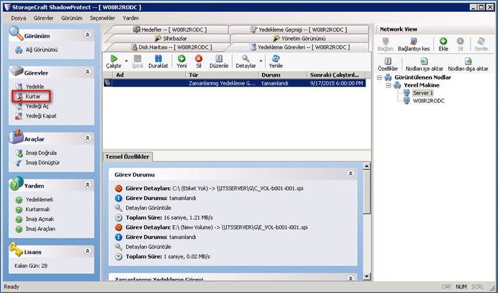Open node Özellikler icon
The width and height of the screenshot is (498, 293).
(388, 61)
